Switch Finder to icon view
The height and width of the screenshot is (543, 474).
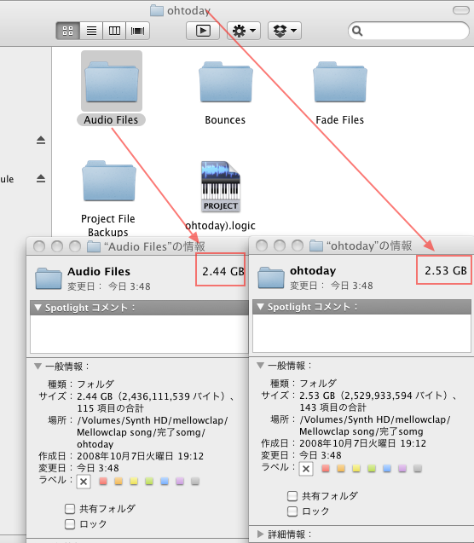click(x=68, y=31)
